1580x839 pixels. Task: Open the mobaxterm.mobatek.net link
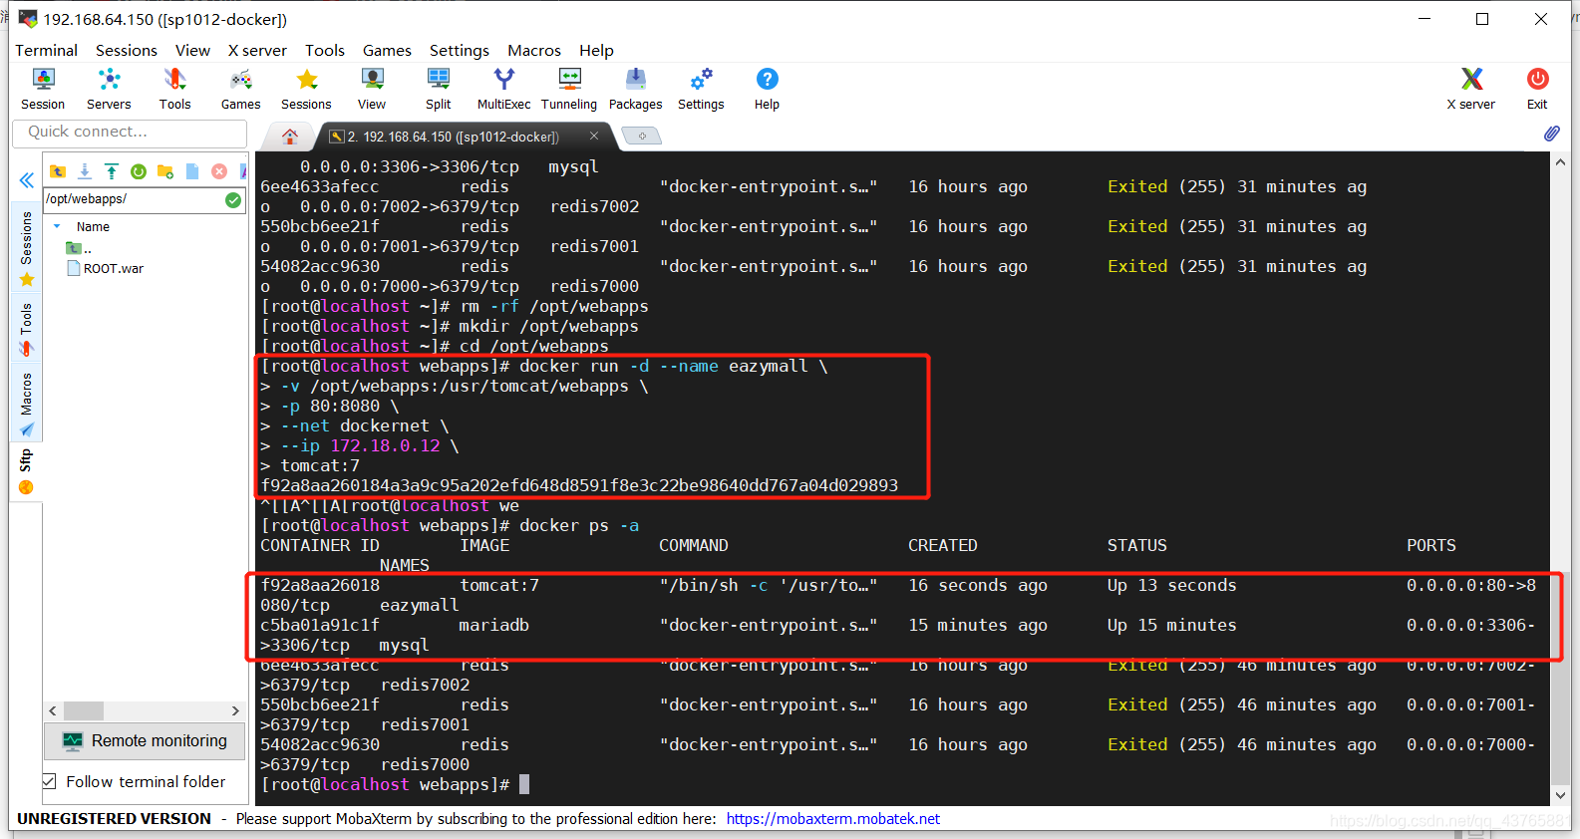pos(832,818)
